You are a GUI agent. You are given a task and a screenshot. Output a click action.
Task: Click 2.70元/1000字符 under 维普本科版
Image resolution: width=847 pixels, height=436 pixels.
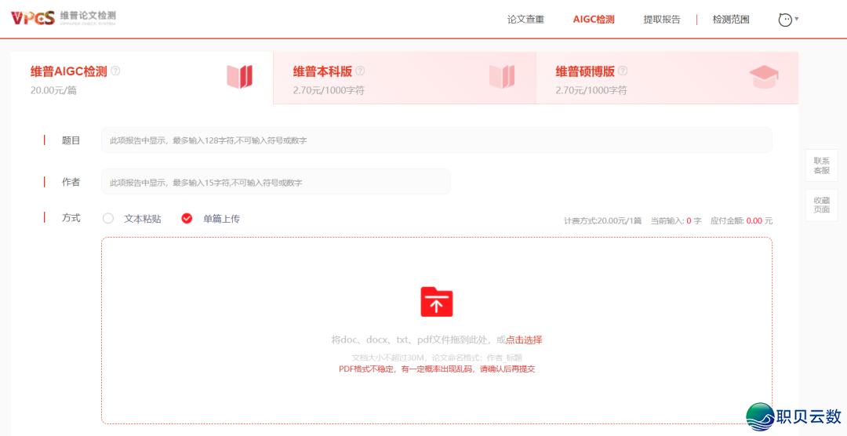pos(329,90)
